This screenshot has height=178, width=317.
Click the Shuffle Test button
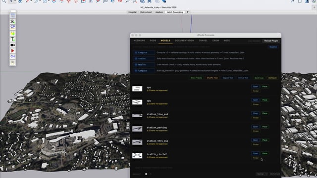[212, 78]
